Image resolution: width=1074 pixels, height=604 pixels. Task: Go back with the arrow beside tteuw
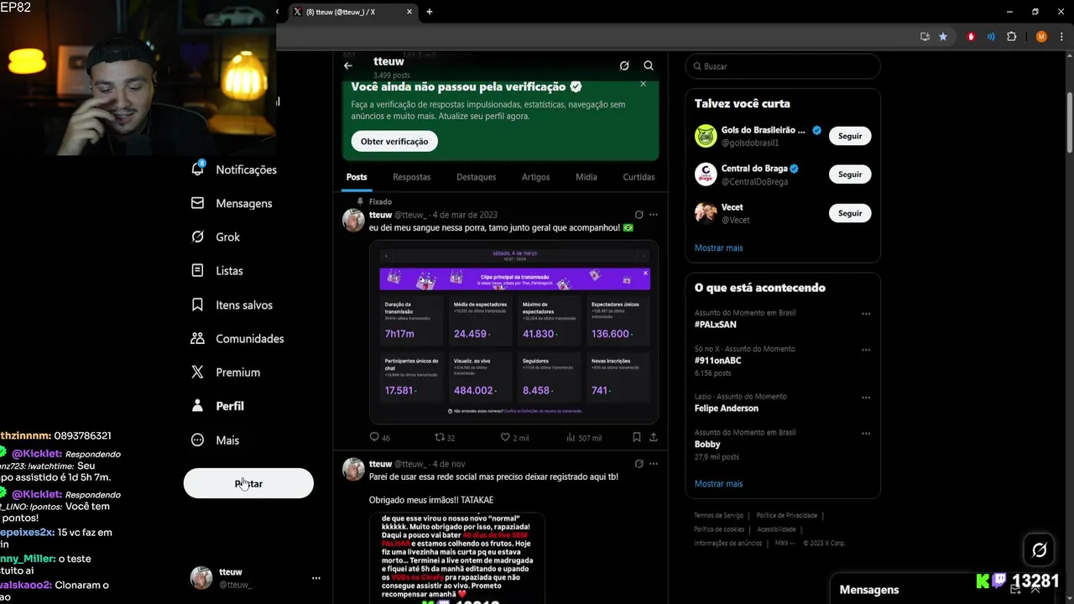pyautogui.click(x=348, y=65)
